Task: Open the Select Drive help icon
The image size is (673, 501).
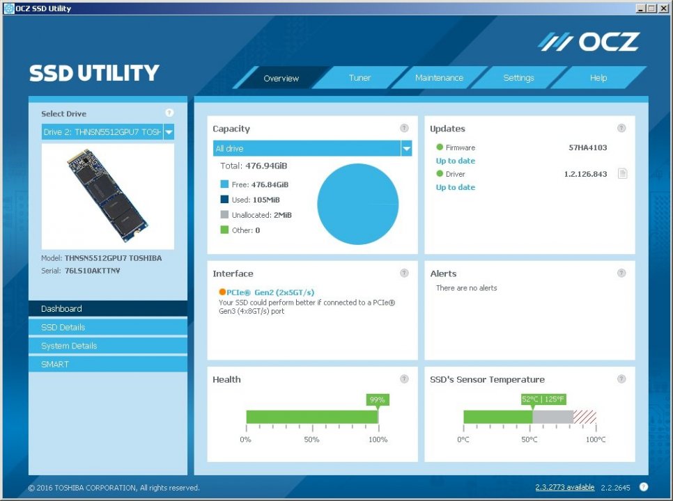Action: click(169, 113)
